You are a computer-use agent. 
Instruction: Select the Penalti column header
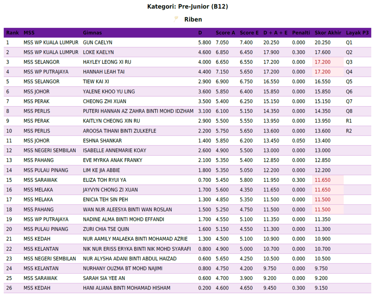pyautogui.click(x=301, y=33)
